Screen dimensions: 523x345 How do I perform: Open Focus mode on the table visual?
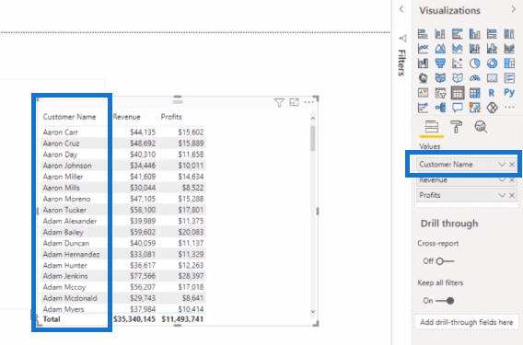click(294, 102)
